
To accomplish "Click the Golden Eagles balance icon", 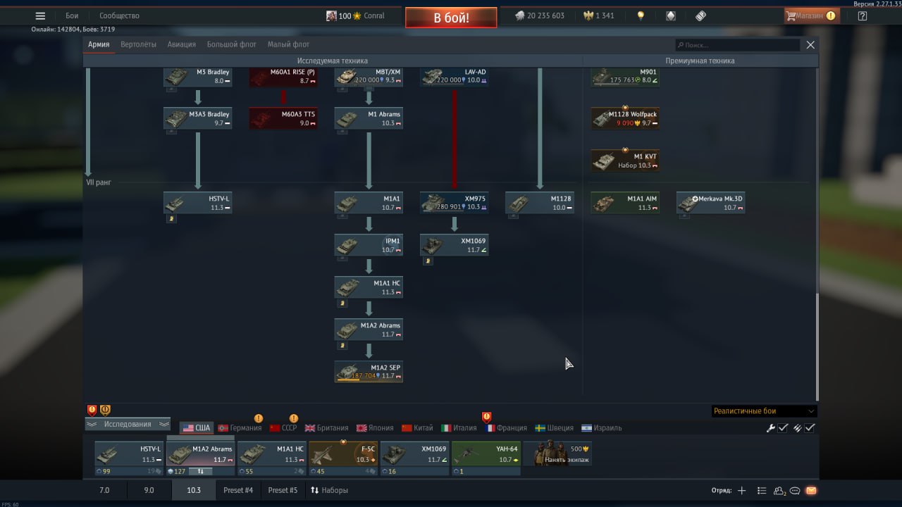I will click(x=588, y=15).
